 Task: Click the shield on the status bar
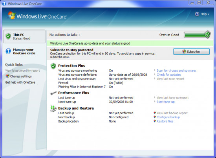[x=207, y=34]
